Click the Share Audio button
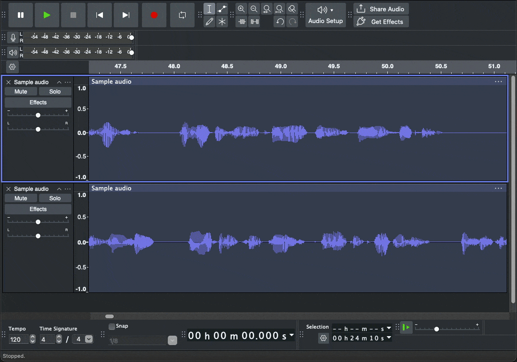 point(381,9)
